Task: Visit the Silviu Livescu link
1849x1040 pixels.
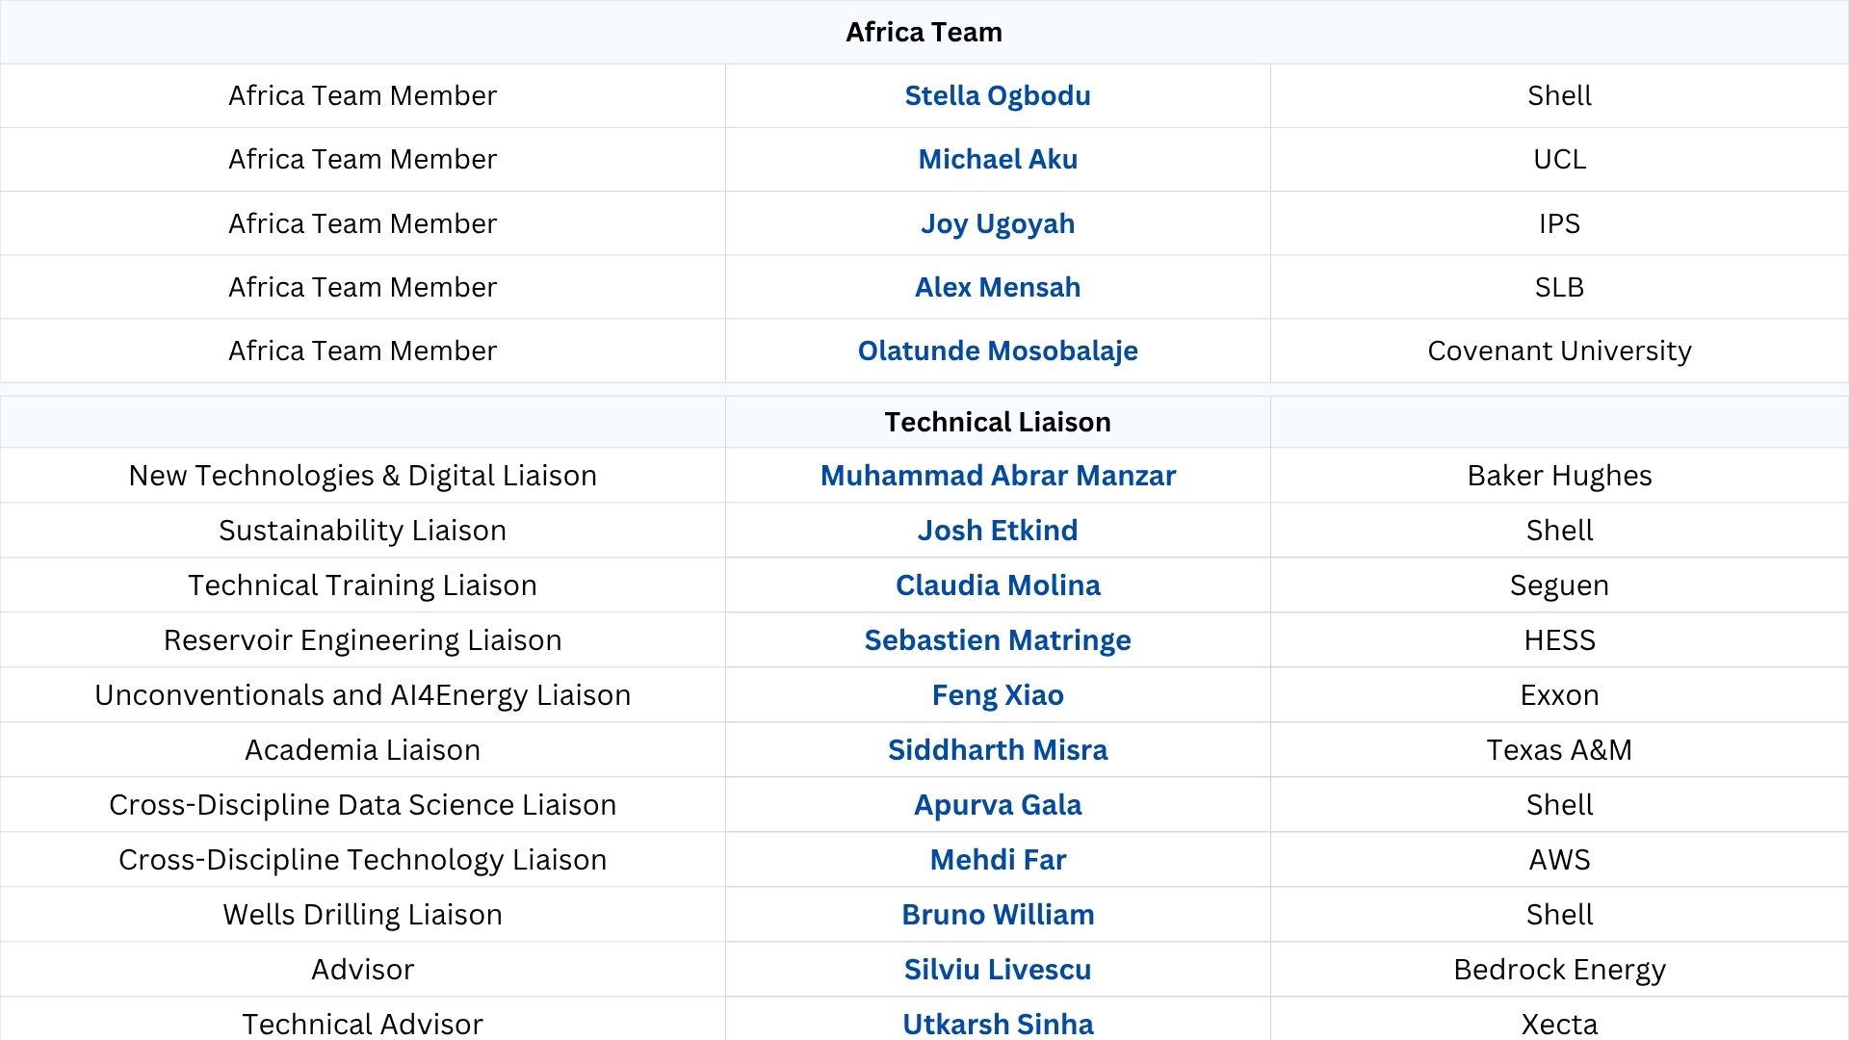Action: click(997, 970)
